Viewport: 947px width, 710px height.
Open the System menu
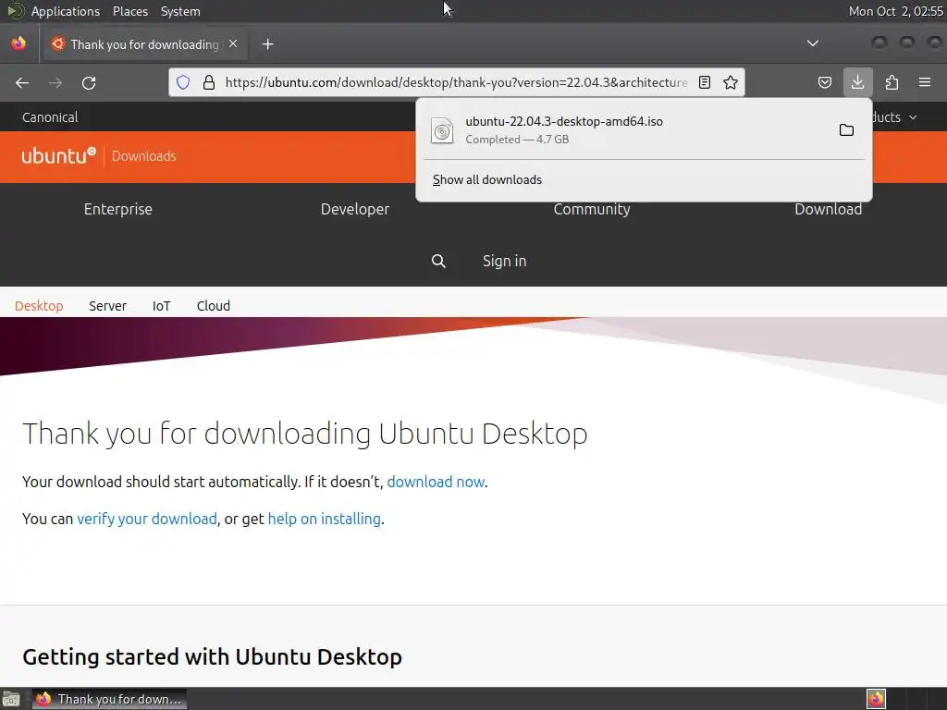[180, 11]
